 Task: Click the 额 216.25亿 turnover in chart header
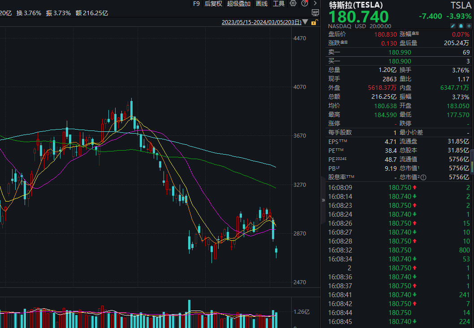point(92,13)
